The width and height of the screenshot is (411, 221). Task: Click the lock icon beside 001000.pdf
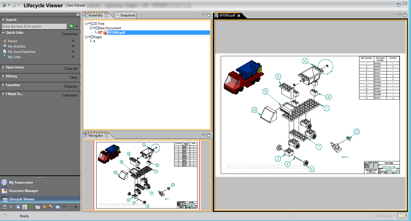[x=105, y=33]
